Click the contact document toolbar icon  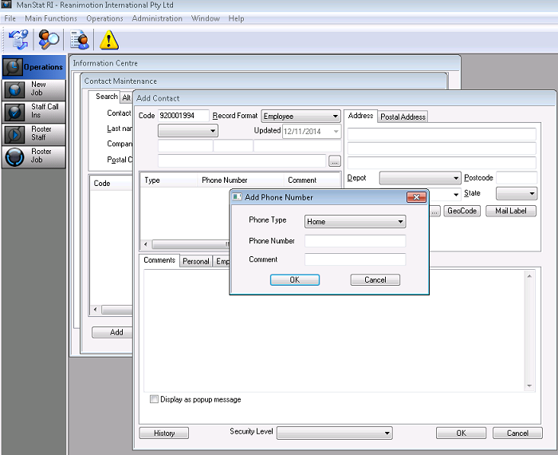coord(79,39)
